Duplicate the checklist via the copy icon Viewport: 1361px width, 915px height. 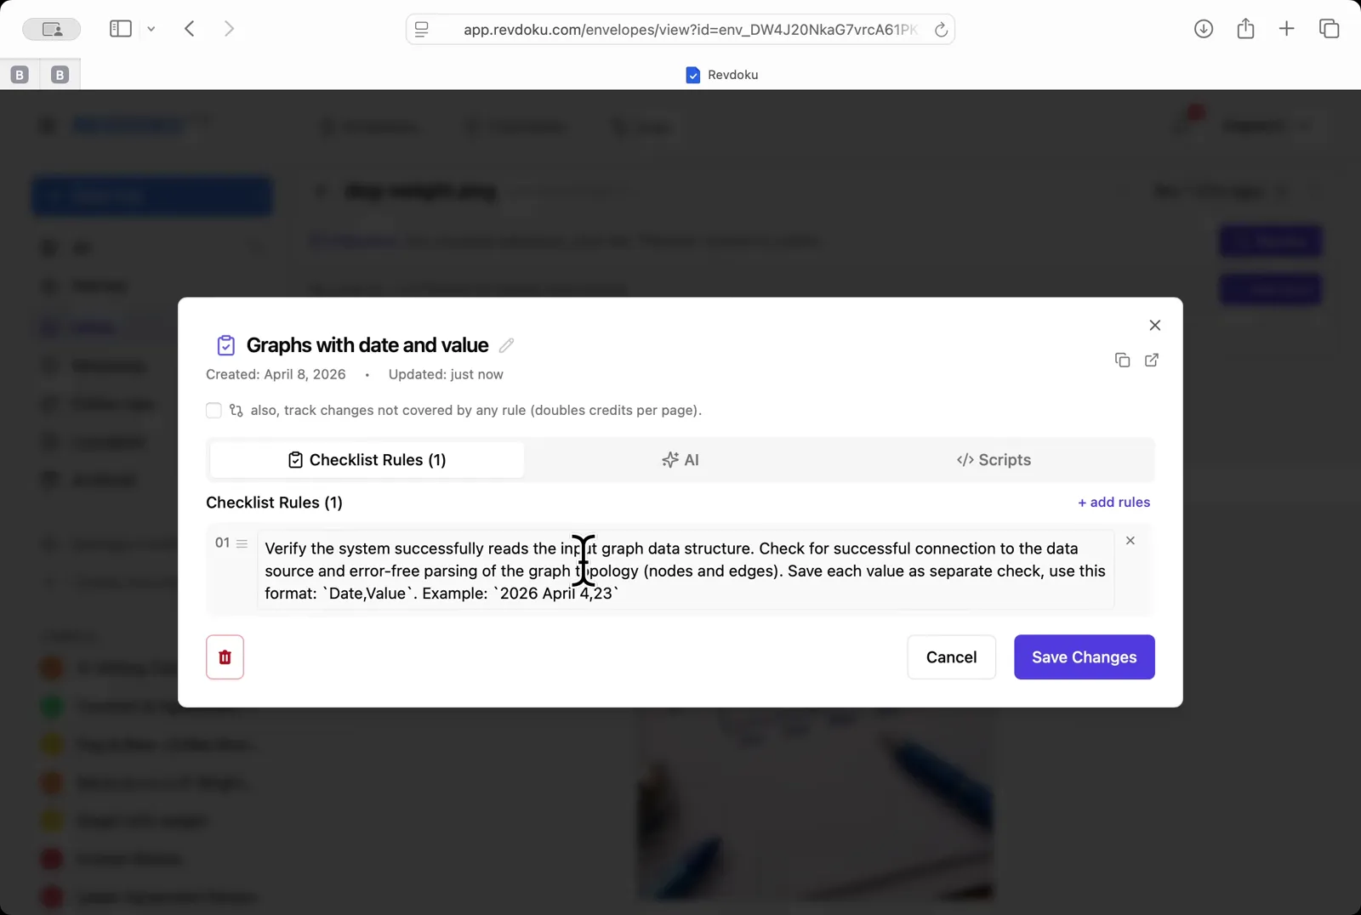tap(1122, 360)
